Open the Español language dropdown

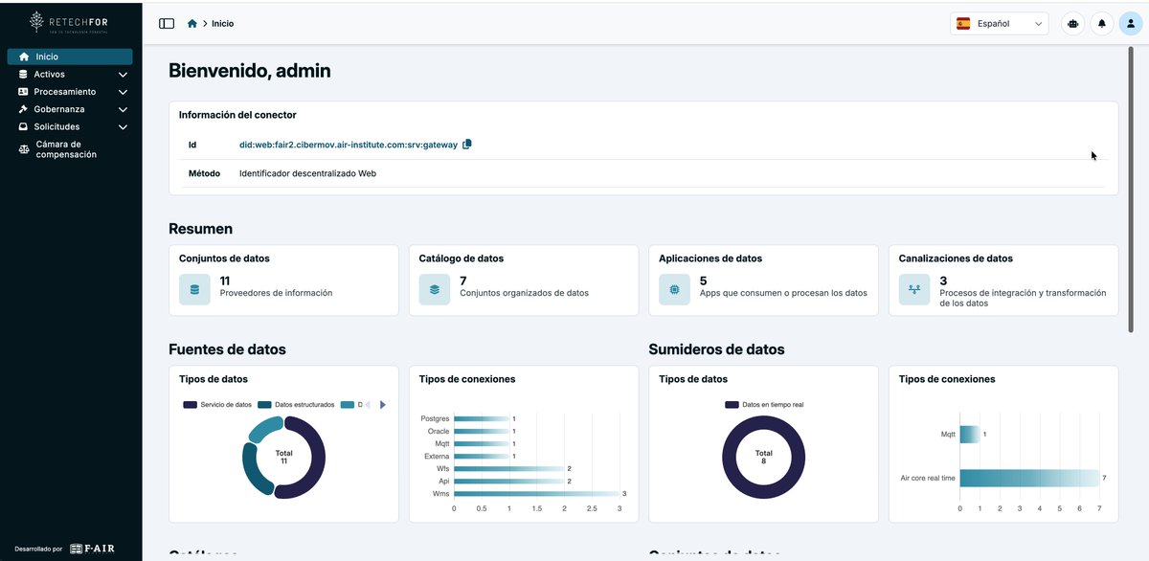(1000, 23)
